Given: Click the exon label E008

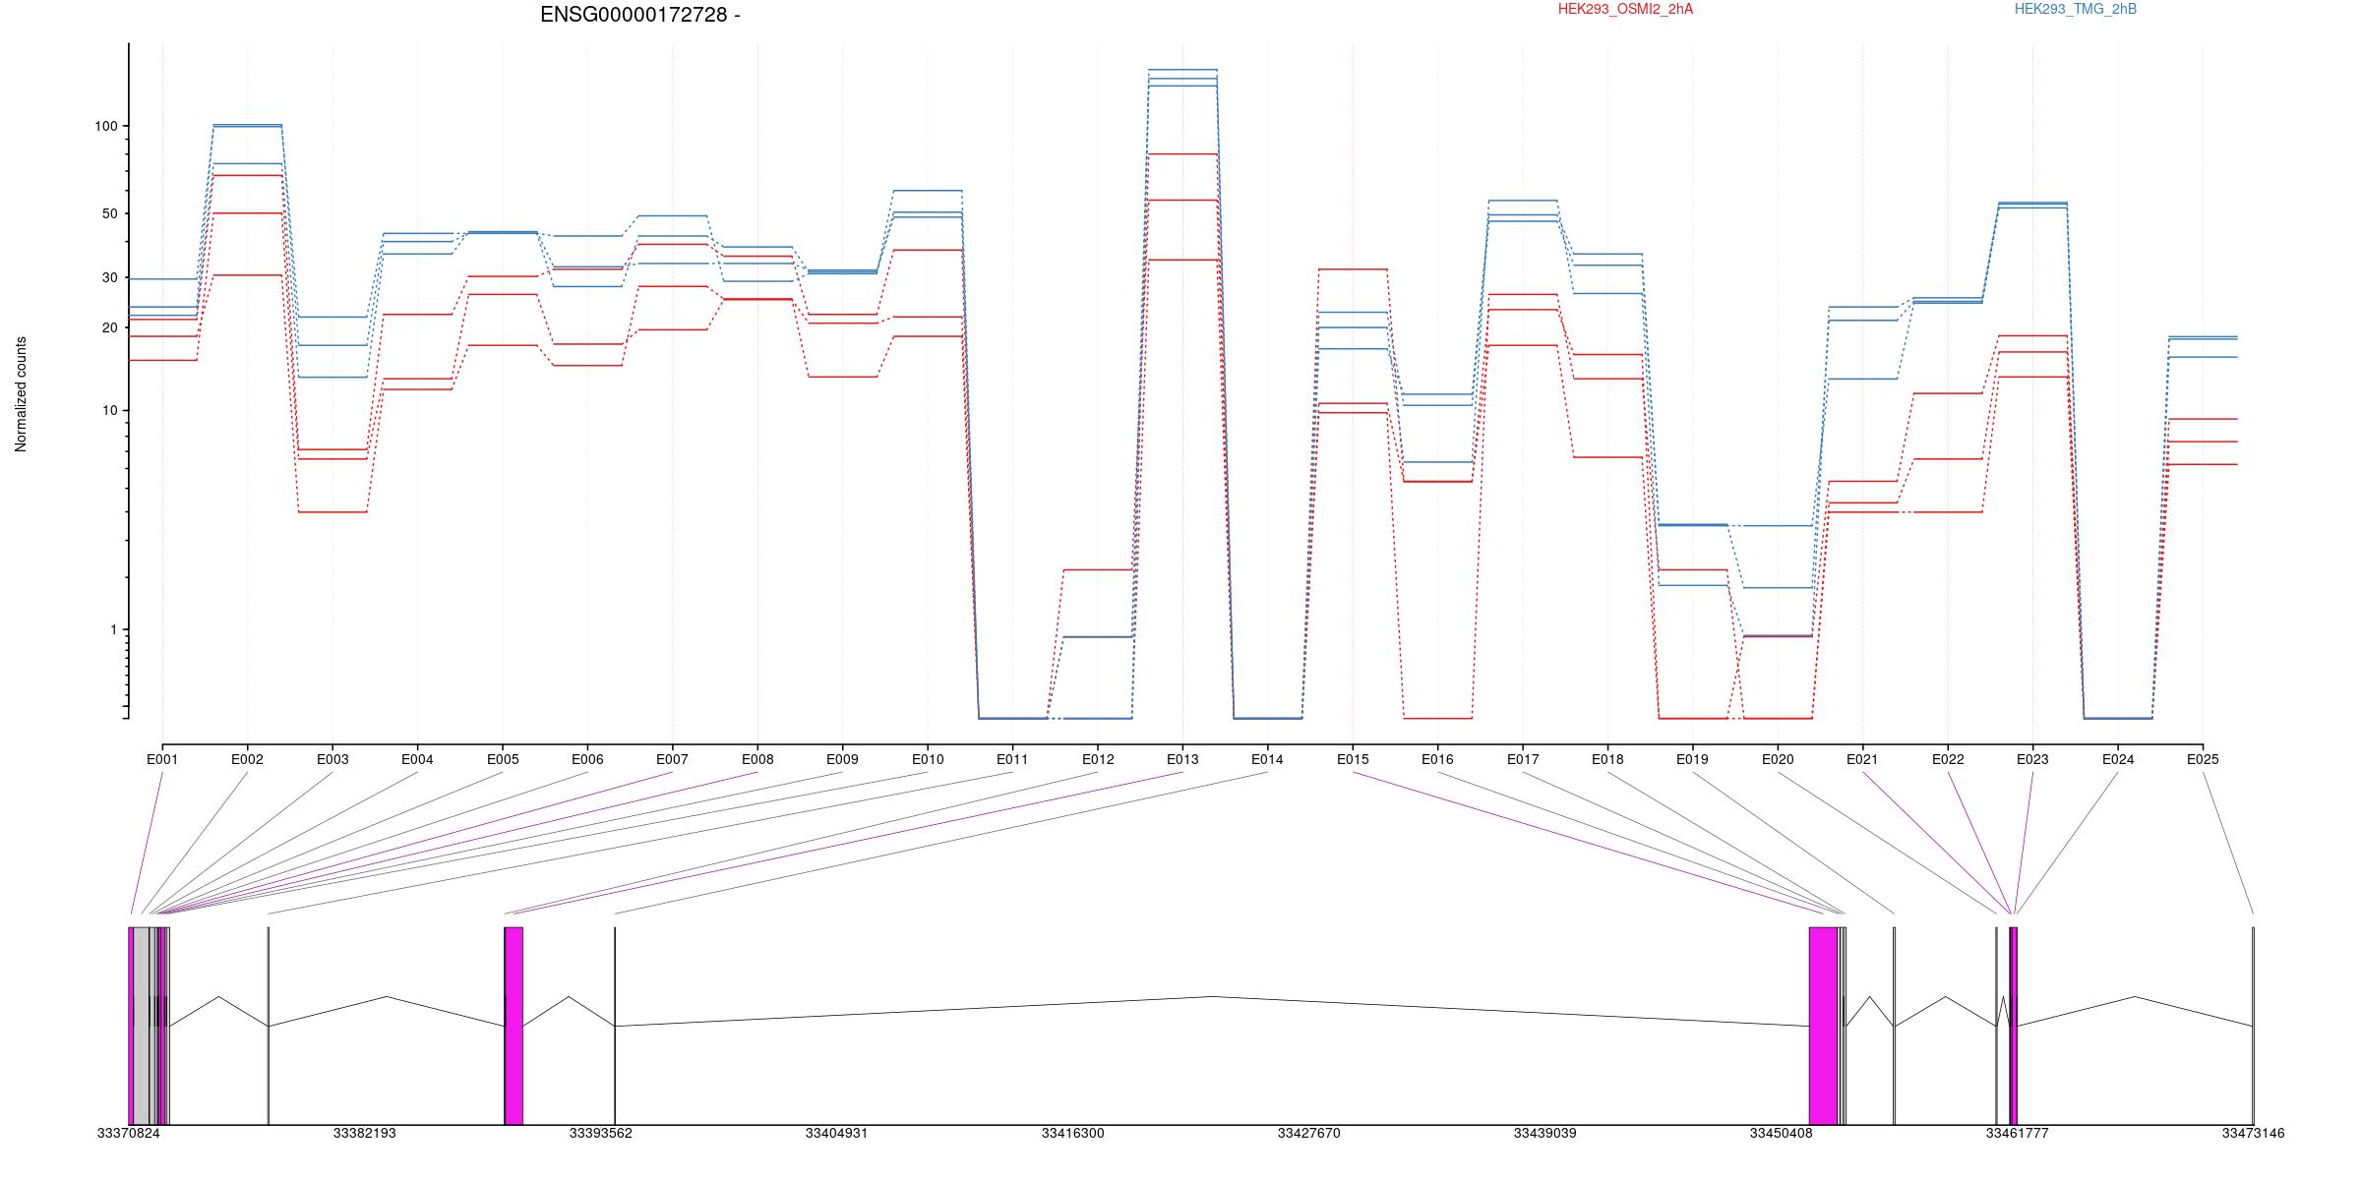Looking at the screenshot, I should click(x=757, y=759).
